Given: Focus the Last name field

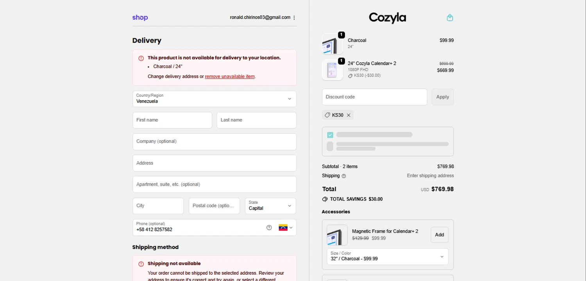Looking at the screenshot, I should (257, 120).
